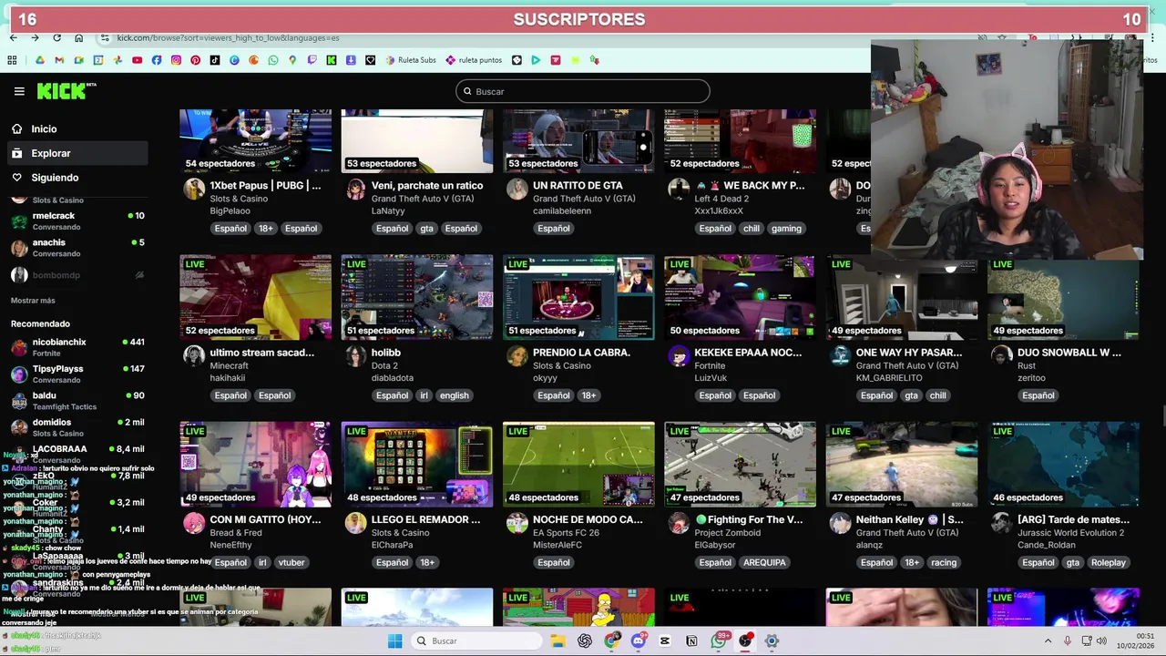Open holibb Dota 2 stream thumbnail
The height and width of the screenshot is (656, 1166).
[417, 297]
